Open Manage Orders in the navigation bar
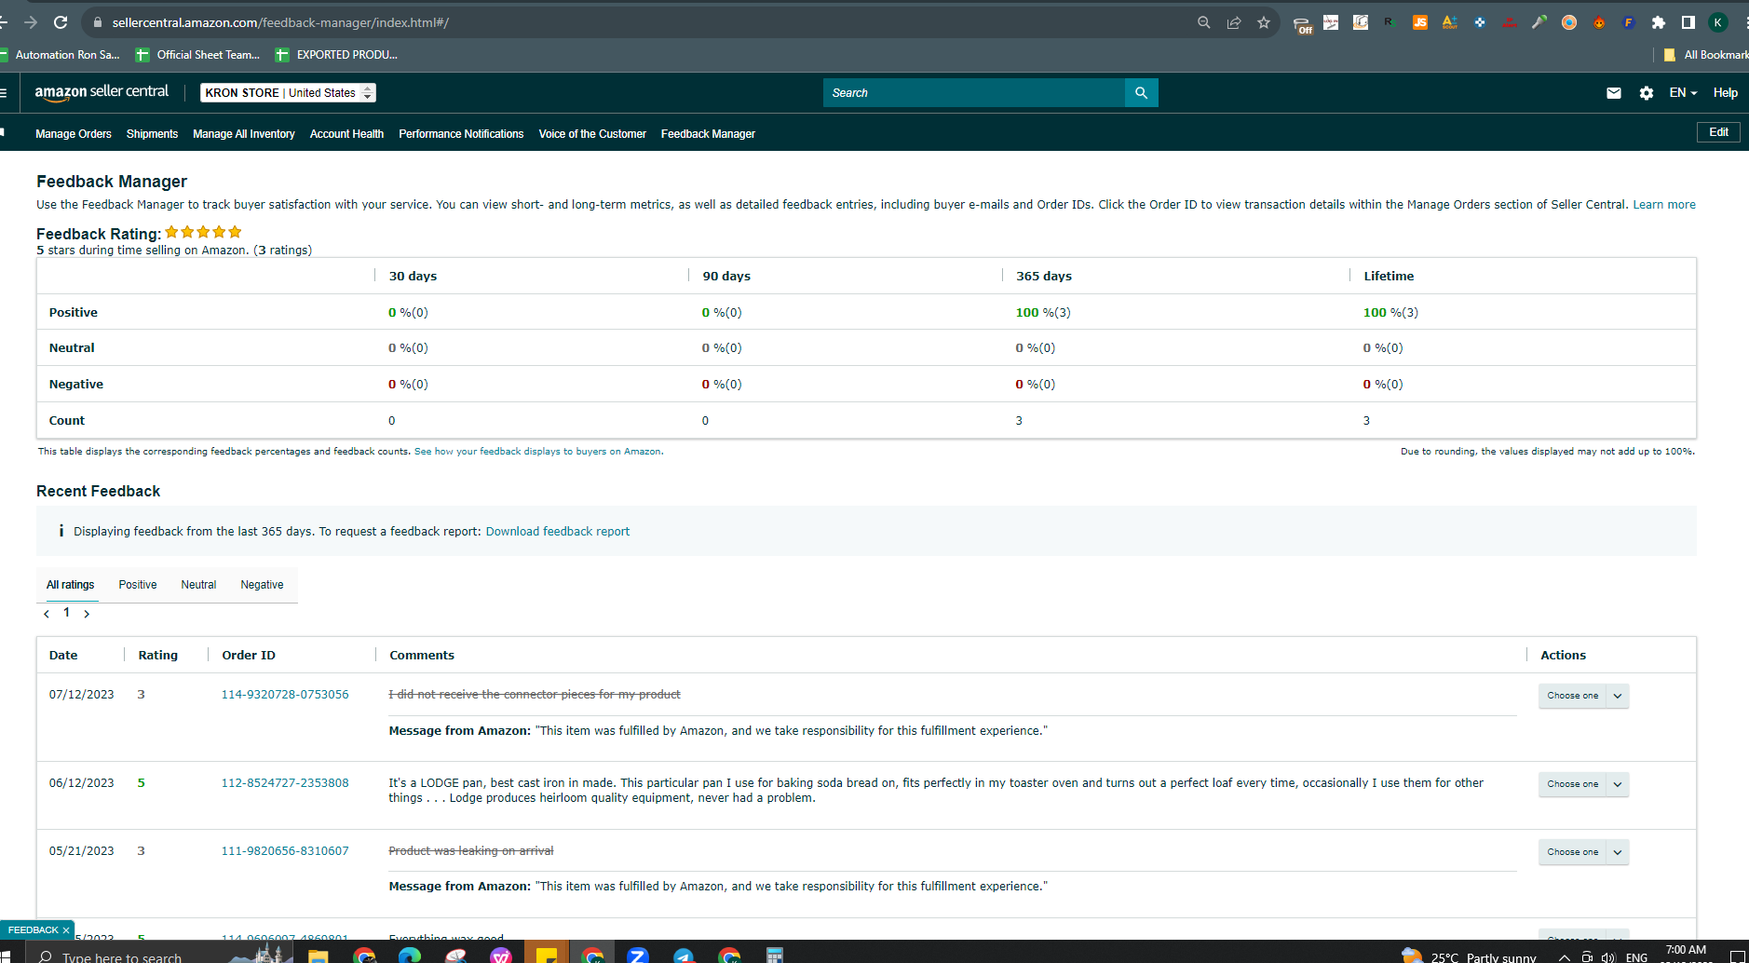This screenshot has width=1749, height=963. point(74,134)
